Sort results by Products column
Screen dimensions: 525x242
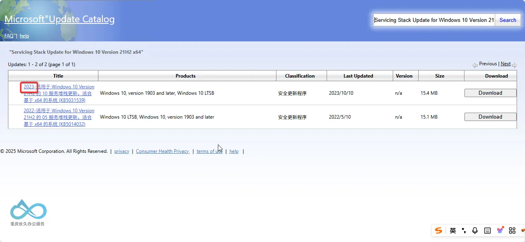pos(186,76)
